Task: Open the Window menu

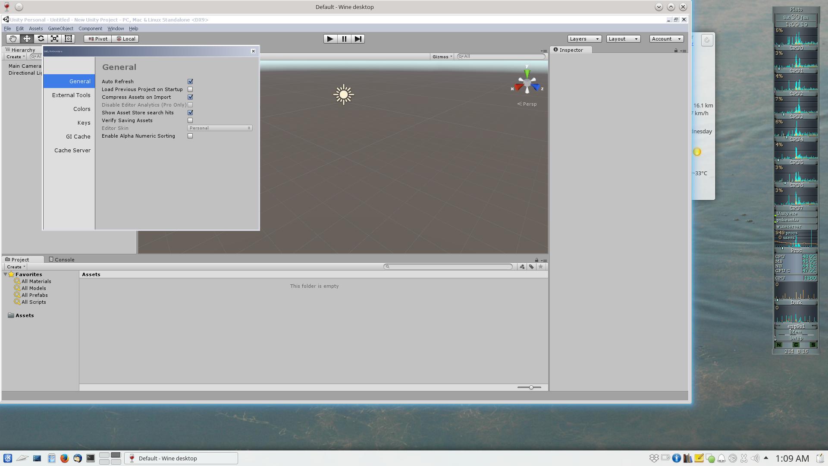Action: pos(116,28)
